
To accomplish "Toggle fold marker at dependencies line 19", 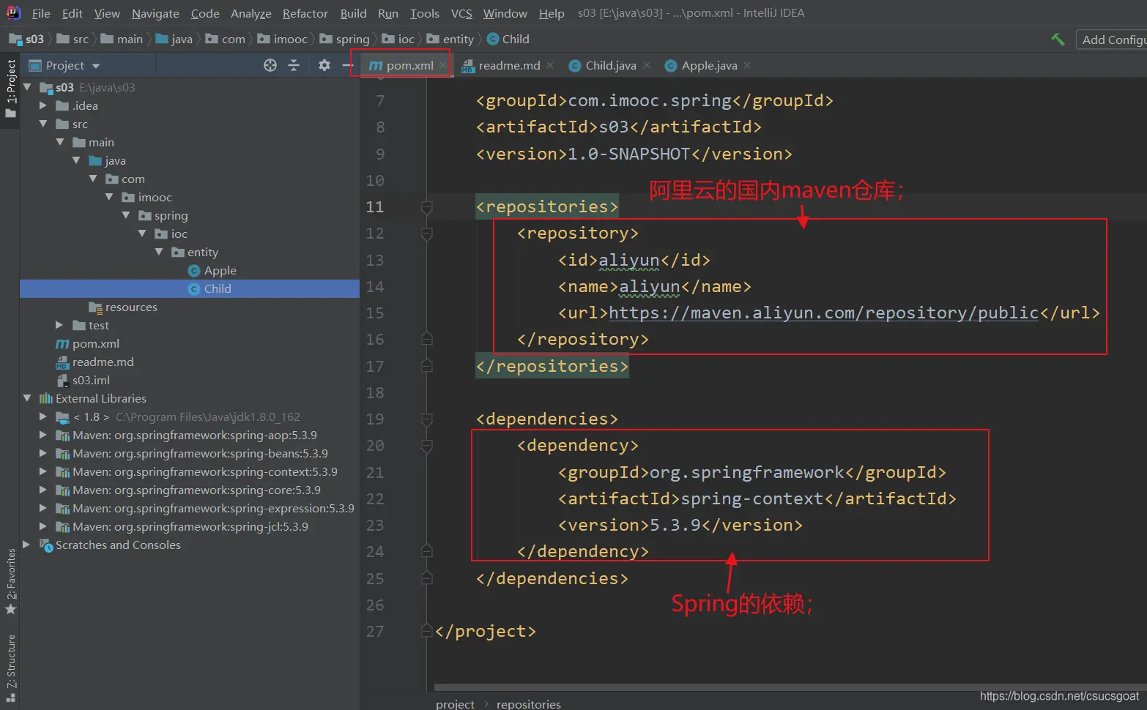I will [x=427, y=420].
